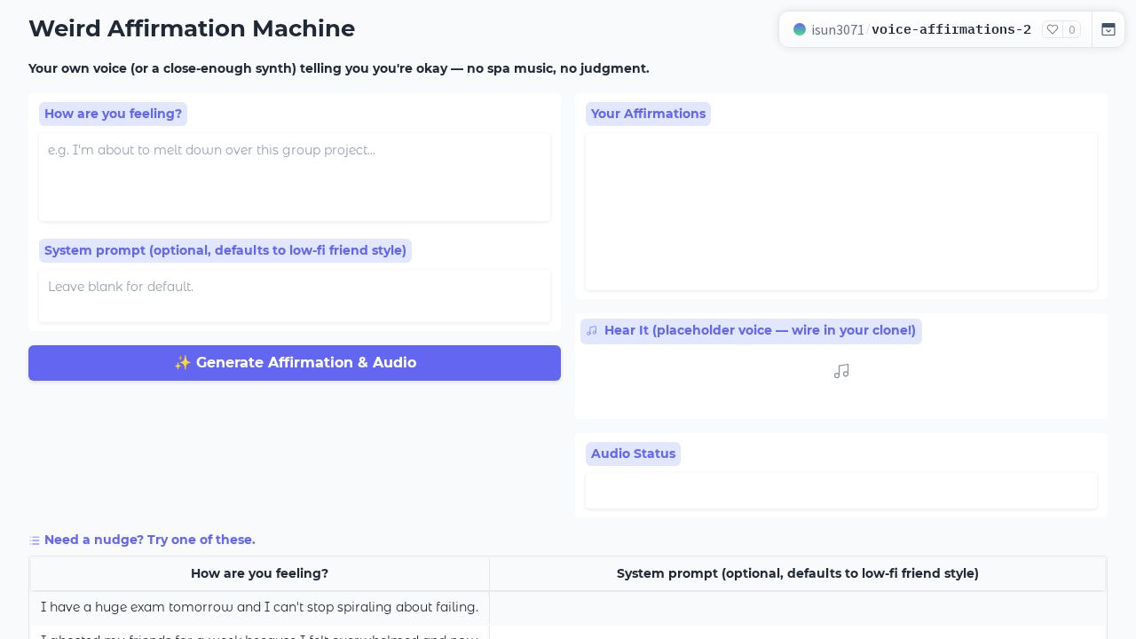Generate Affirmation & Audio
Image resolution: width=1136 pixels, height=639 pixels.
pos(295,363)
